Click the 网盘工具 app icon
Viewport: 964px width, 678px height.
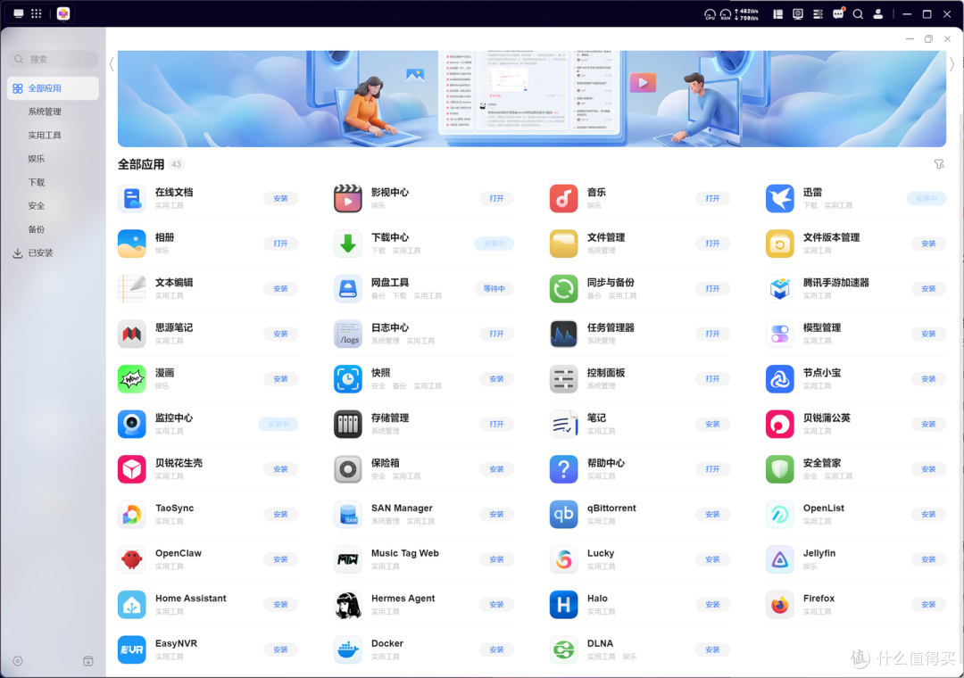click(348, 289)
